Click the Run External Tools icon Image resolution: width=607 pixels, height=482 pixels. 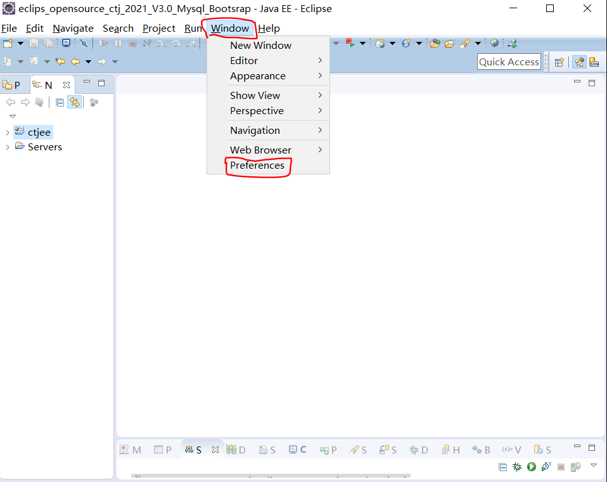click(350, 43)
